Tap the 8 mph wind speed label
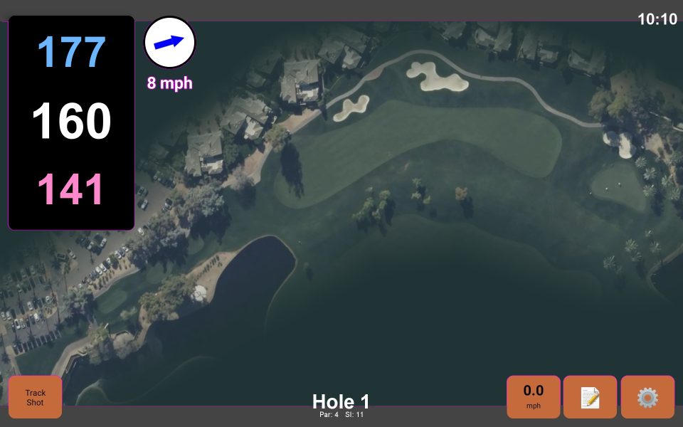683x427 pixels. coord(169,83)
